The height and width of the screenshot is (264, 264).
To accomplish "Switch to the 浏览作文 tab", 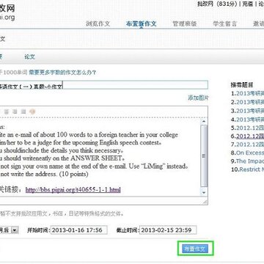I will pyautogui.click(x=98, y=23).
